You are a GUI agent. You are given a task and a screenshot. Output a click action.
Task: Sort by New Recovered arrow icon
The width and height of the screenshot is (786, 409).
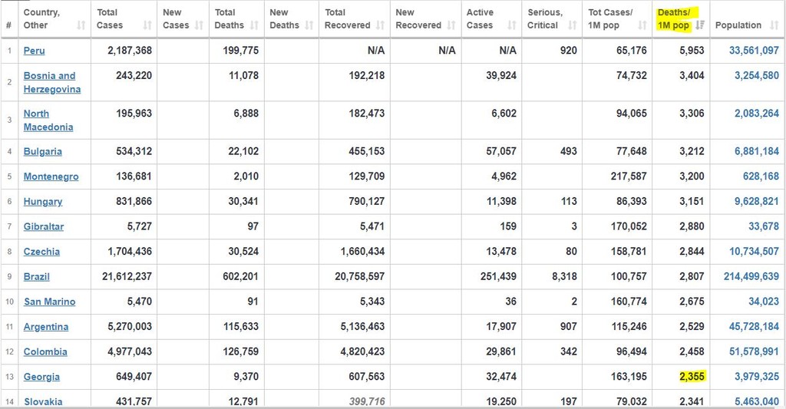pos(451,26)
